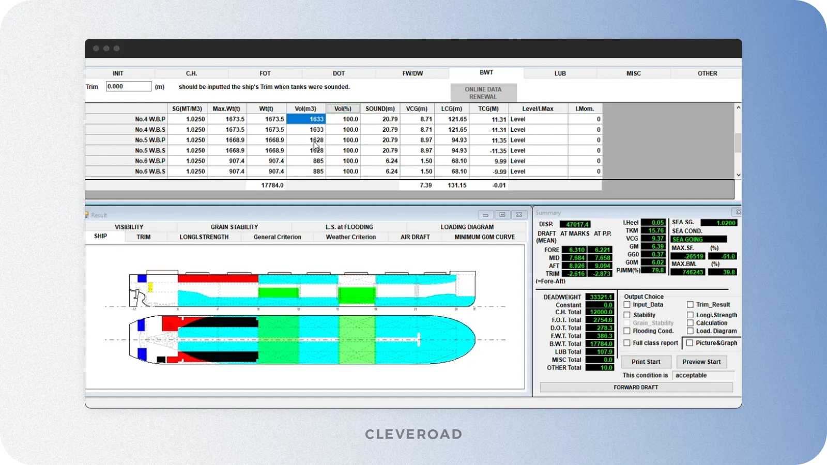Select row No.5 W.B.P

[343, 140]
